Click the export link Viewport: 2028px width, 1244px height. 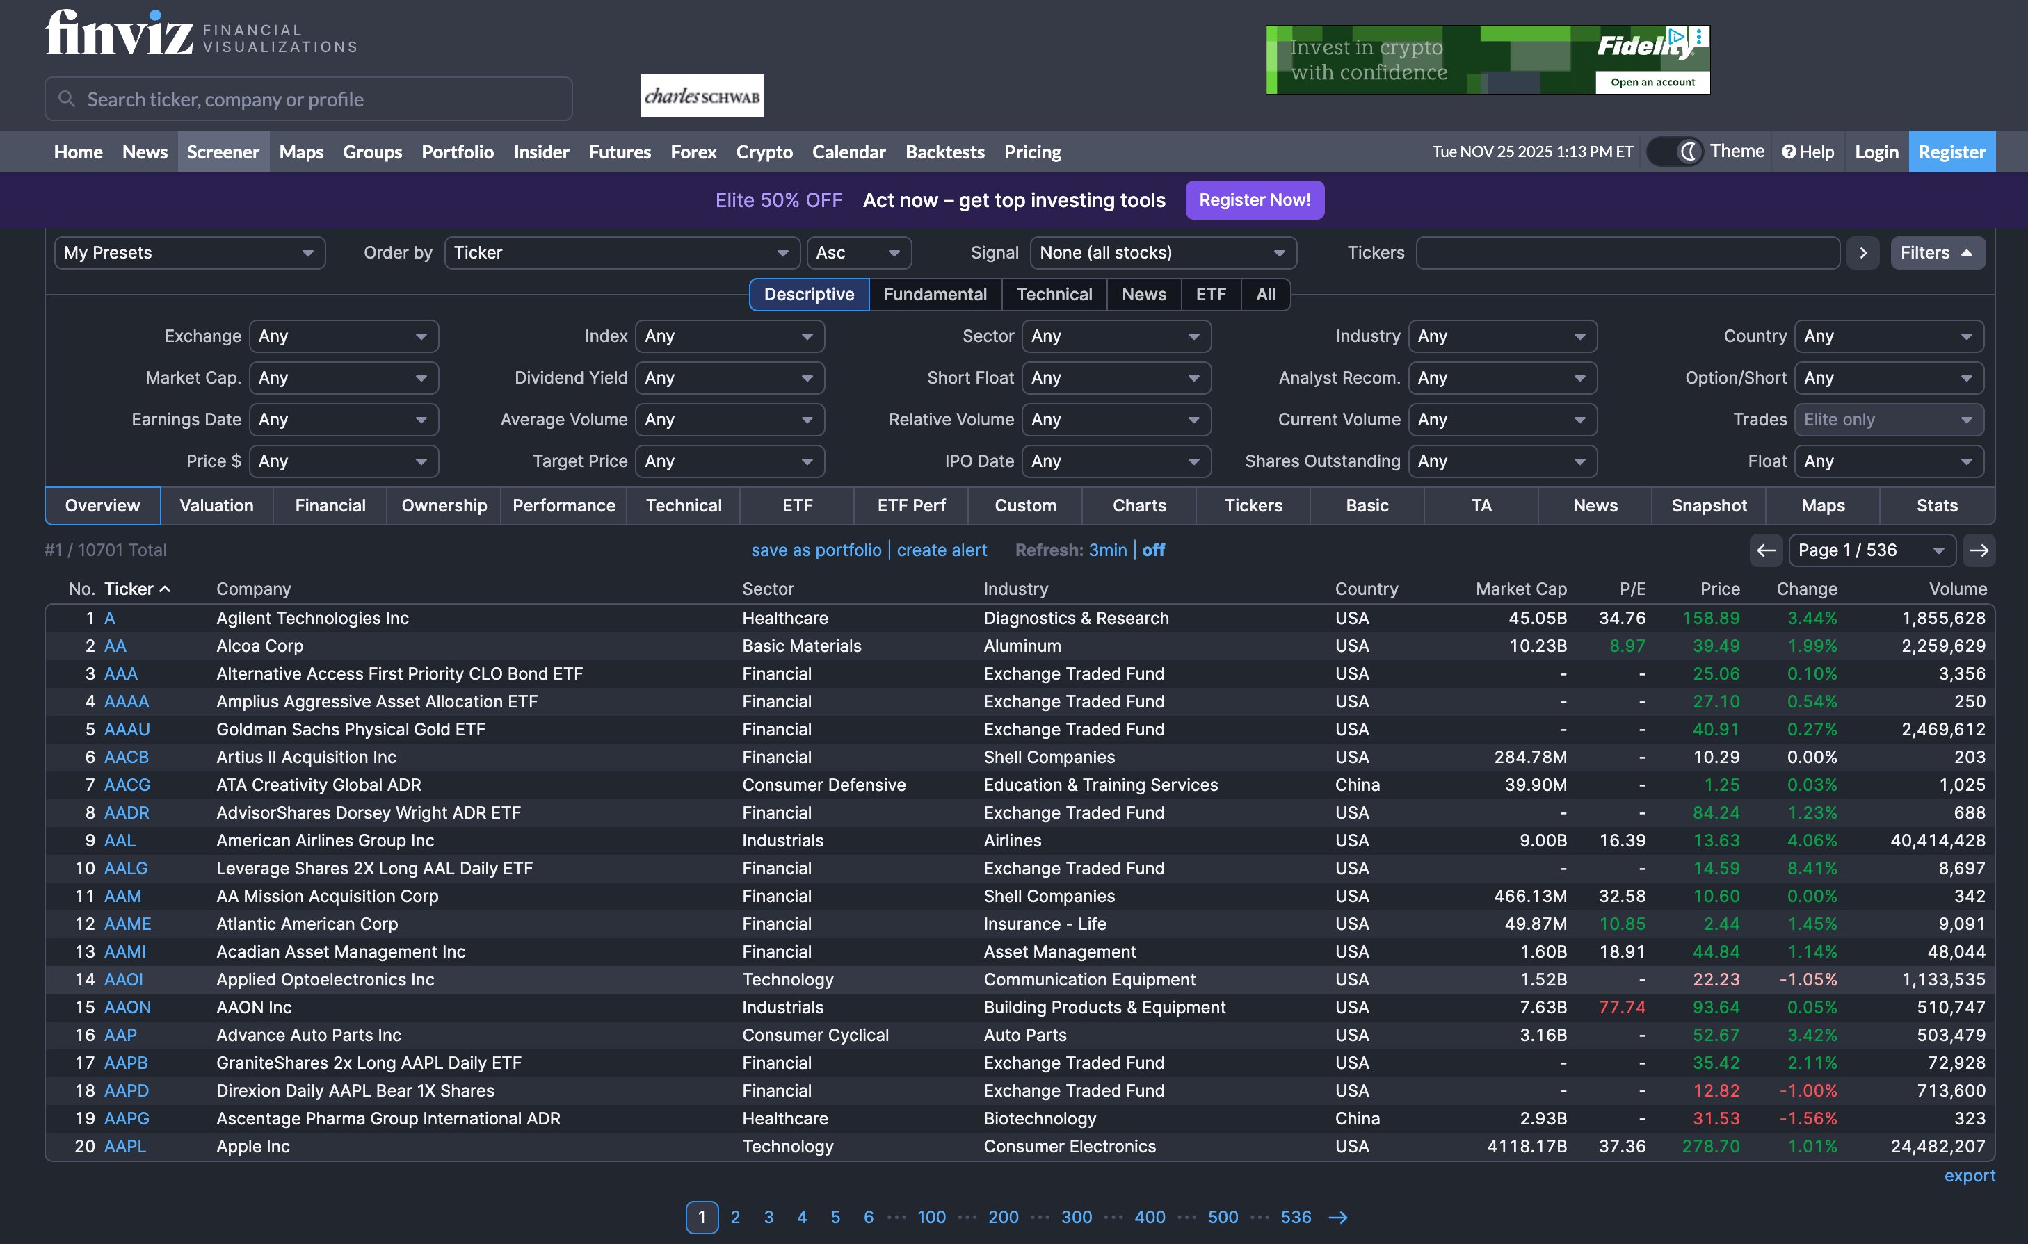[1970, 1175]
